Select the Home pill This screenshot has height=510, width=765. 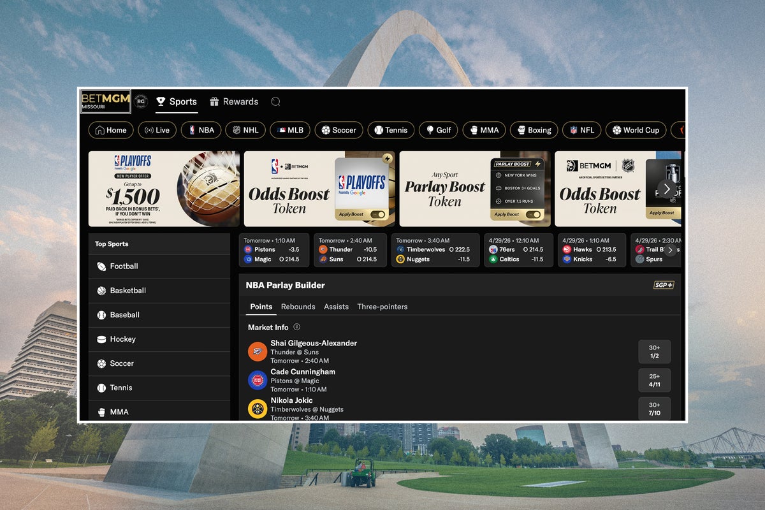(111, 130)
